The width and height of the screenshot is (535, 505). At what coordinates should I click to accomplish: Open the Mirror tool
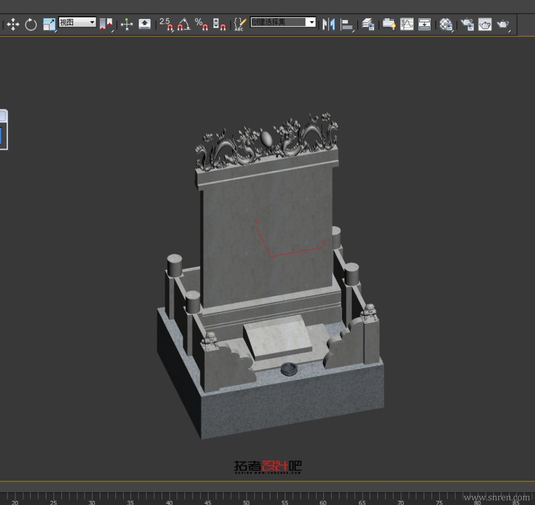pyautogui.click(x=329, y=24)
